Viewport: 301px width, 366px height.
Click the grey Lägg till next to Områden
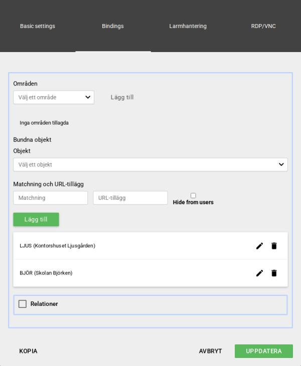[x=122, y=97]
